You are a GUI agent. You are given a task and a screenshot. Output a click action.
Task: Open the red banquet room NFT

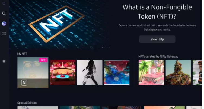click(x=63, y=72)
